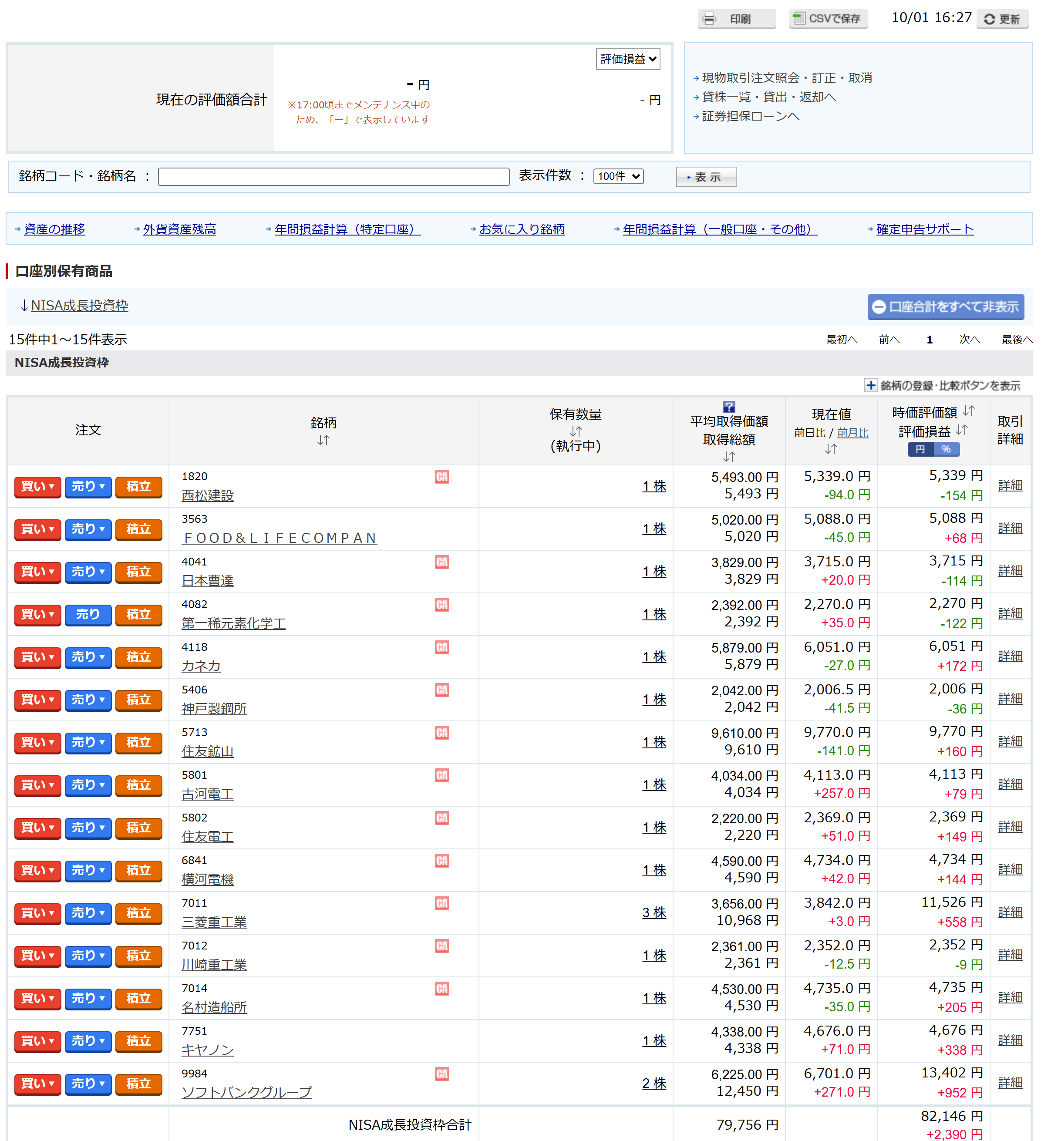The height and width of the screenshot is (1141, 1041).
Task: Open お気に入り銘柄 link
Action: coord(521,229)
